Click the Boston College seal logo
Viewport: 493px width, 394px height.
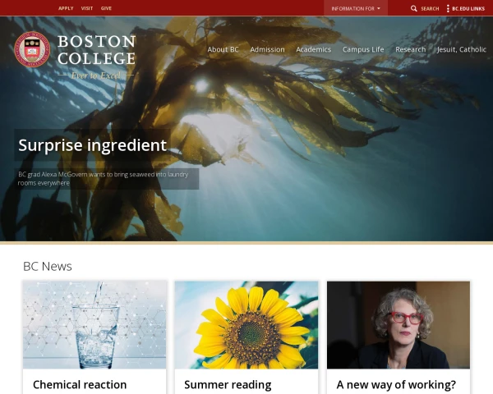[x=32, y=49]
